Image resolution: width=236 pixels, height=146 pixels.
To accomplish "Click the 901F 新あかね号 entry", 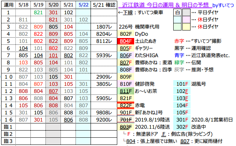I will click(x=141, y=113).
